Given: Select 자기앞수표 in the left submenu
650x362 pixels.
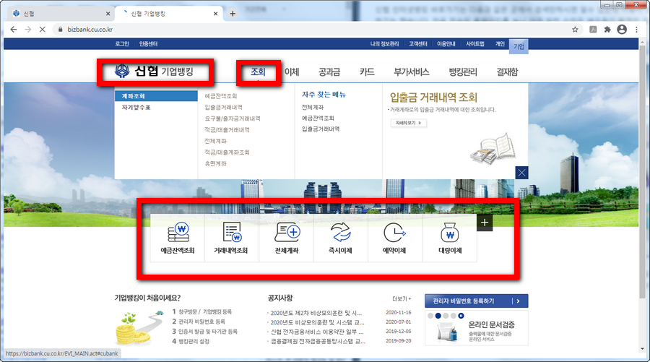Looking at the screenshot, I should point(136,108).
